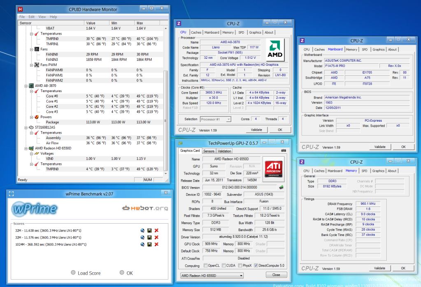Click the GPU-Z screenshot camera icon
421x287 pixels.
[x=284, y=150]
